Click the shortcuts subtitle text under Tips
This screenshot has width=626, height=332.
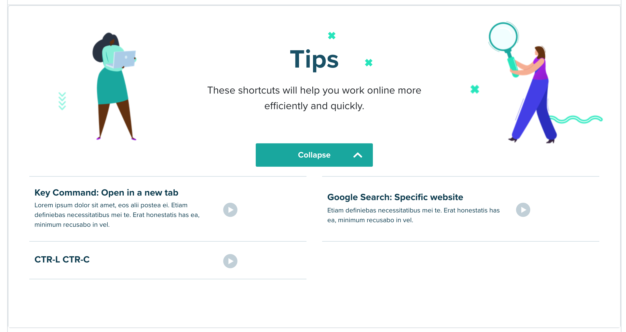click(x=314, y=98)
